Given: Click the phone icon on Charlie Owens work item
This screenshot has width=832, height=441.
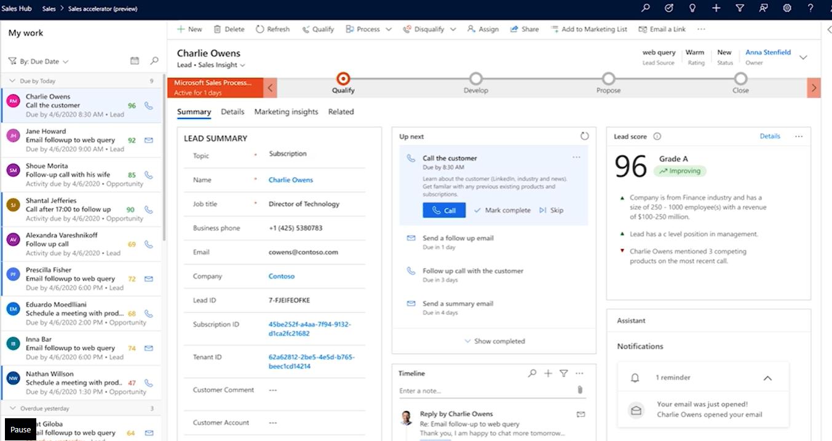Looking at the screenshot, I should pos(148,106).
